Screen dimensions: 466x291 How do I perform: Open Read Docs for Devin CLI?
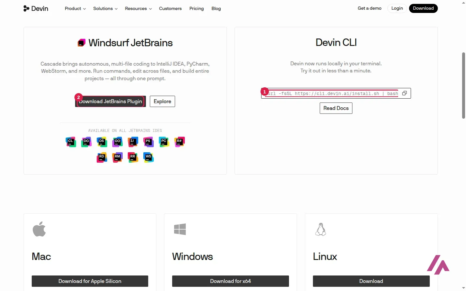click(x=336, y=108)
